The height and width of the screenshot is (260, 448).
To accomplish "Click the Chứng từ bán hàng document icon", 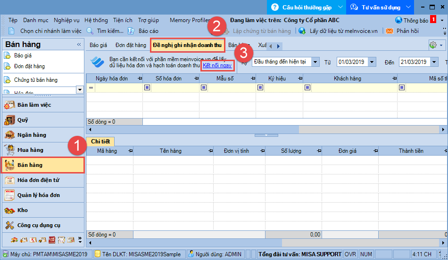I will (8, 80).
